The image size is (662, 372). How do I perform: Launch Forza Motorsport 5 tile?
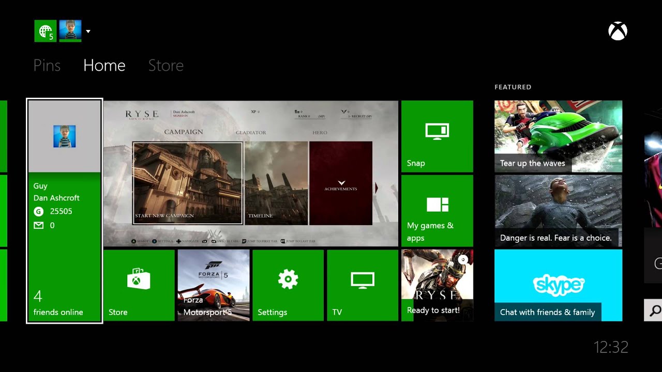point(214,285)
